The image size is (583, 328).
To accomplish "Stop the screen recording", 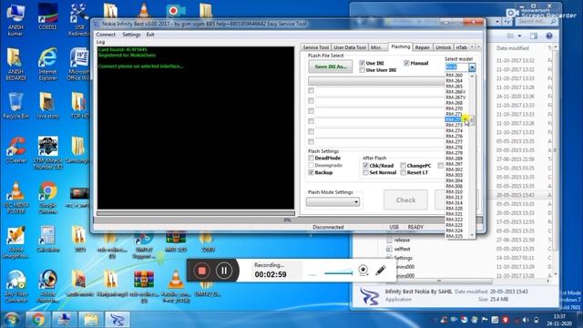I will [x=202, y=271].
